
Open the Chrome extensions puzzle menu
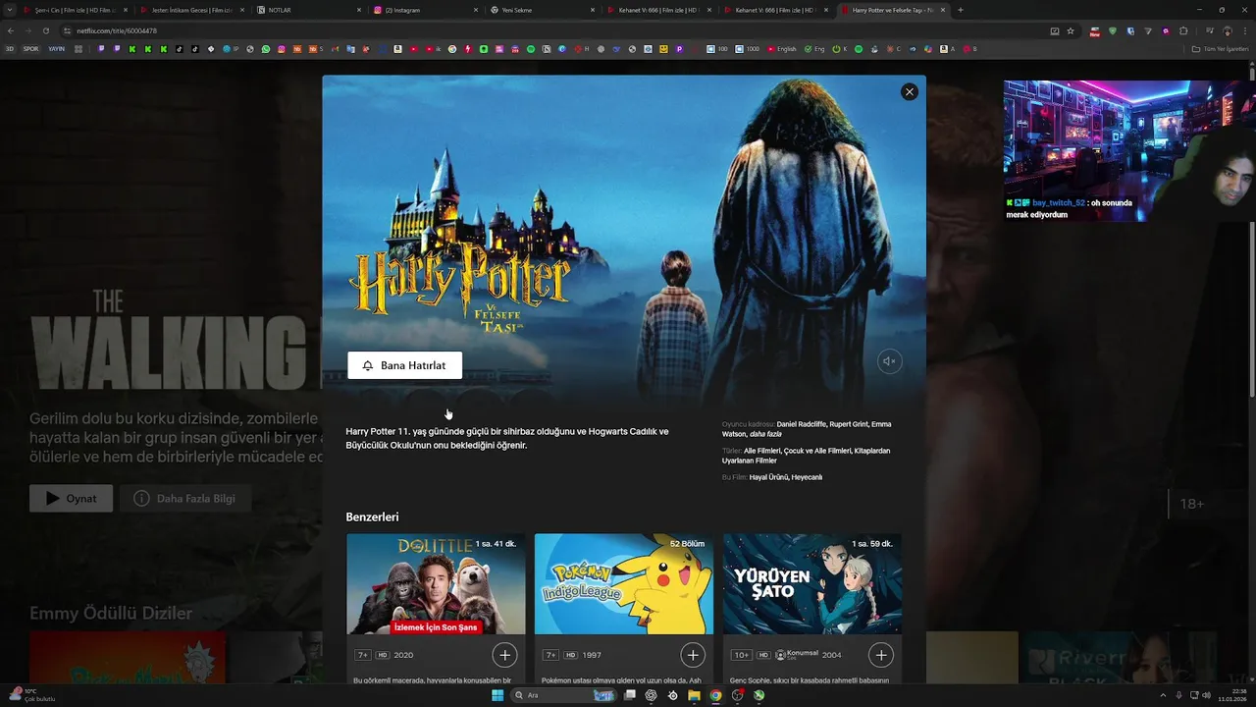coord(1183,30)
